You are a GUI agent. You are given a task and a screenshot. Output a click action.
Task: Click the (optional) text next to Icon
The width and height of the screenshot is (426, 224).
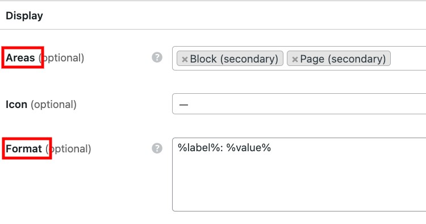pos(53,105)
